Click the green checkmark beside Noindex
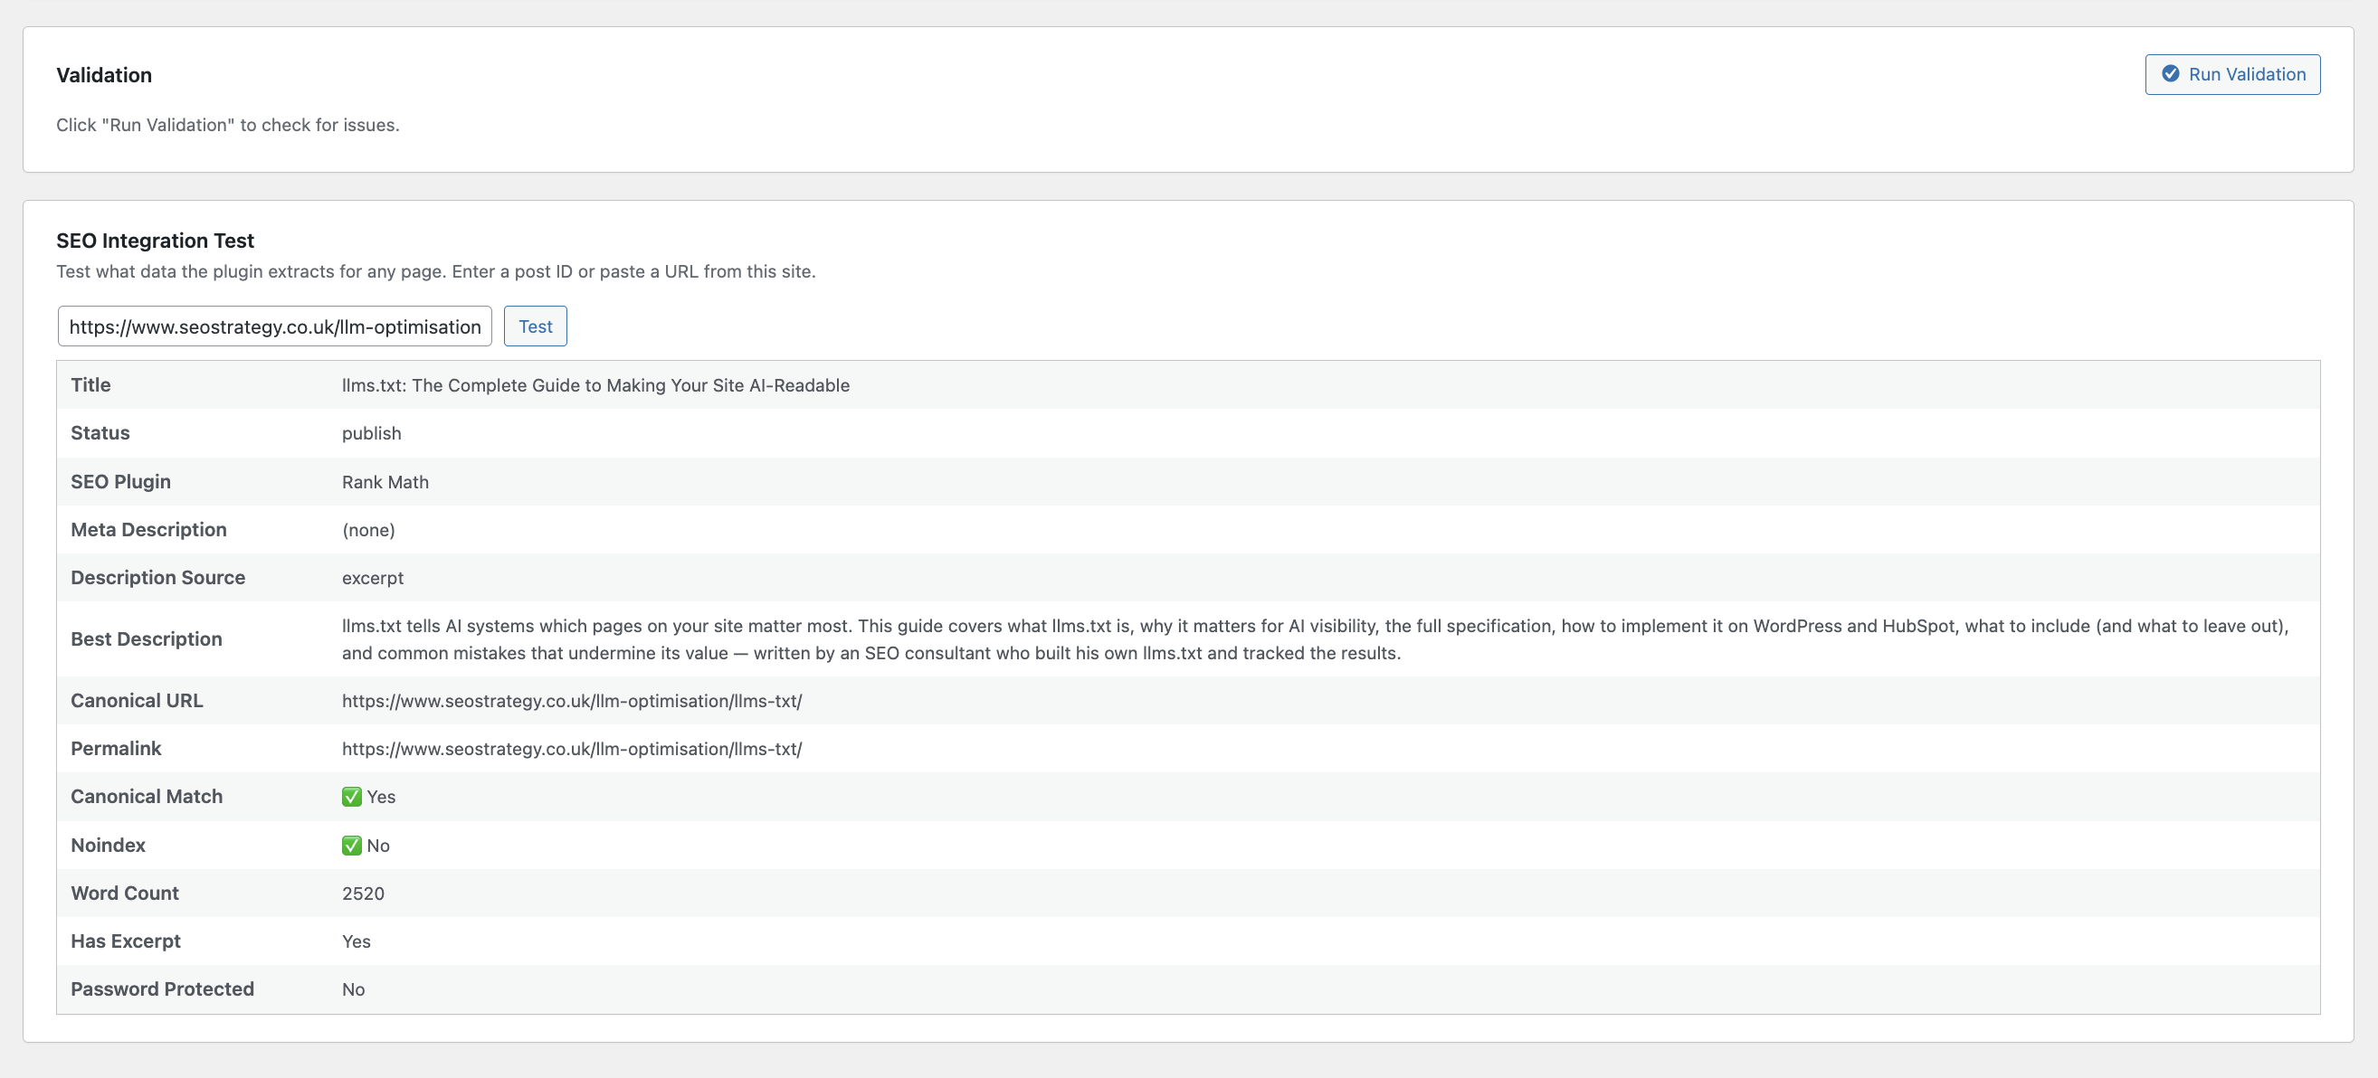 pos(351,845)
